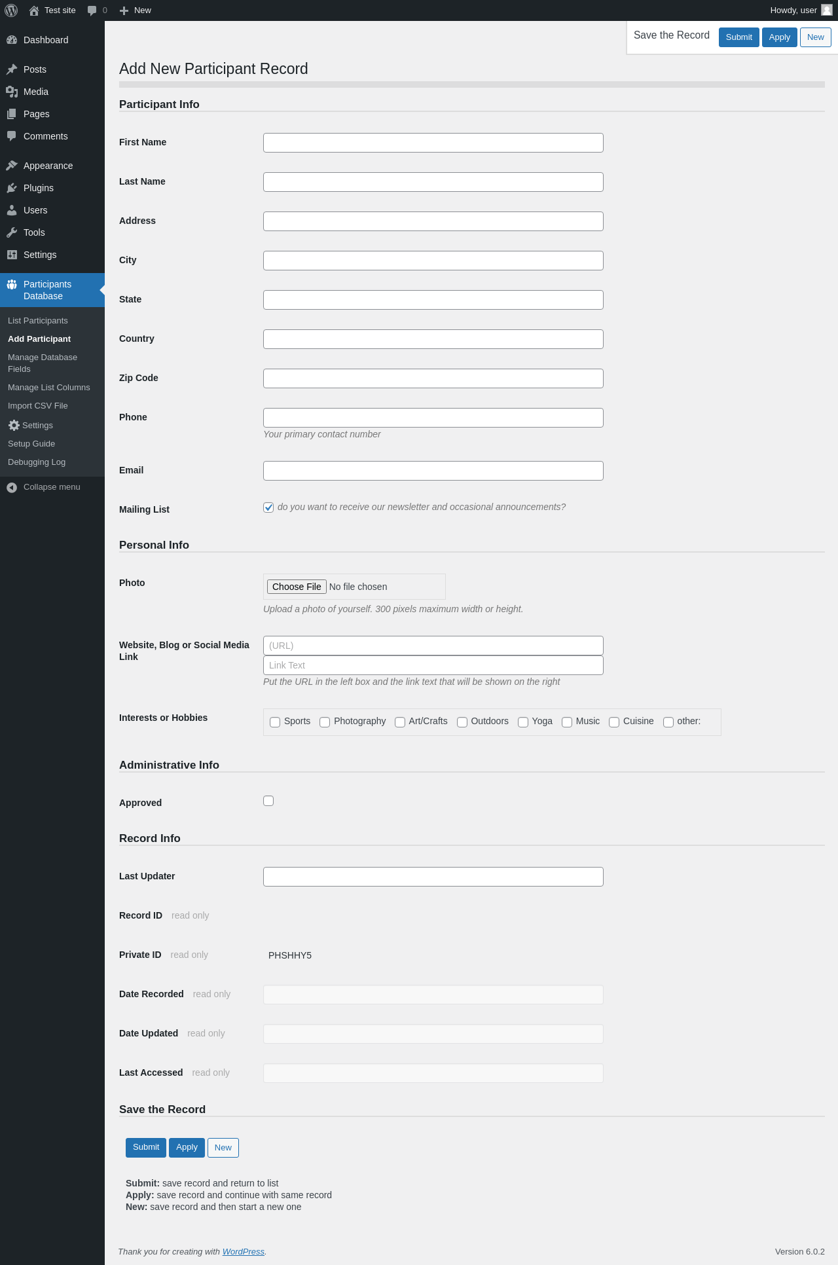Image resolution: width=838 pixels, height=1265 pixels.
Task: Open the New content menu in admin bar
Action: (136, 10)
